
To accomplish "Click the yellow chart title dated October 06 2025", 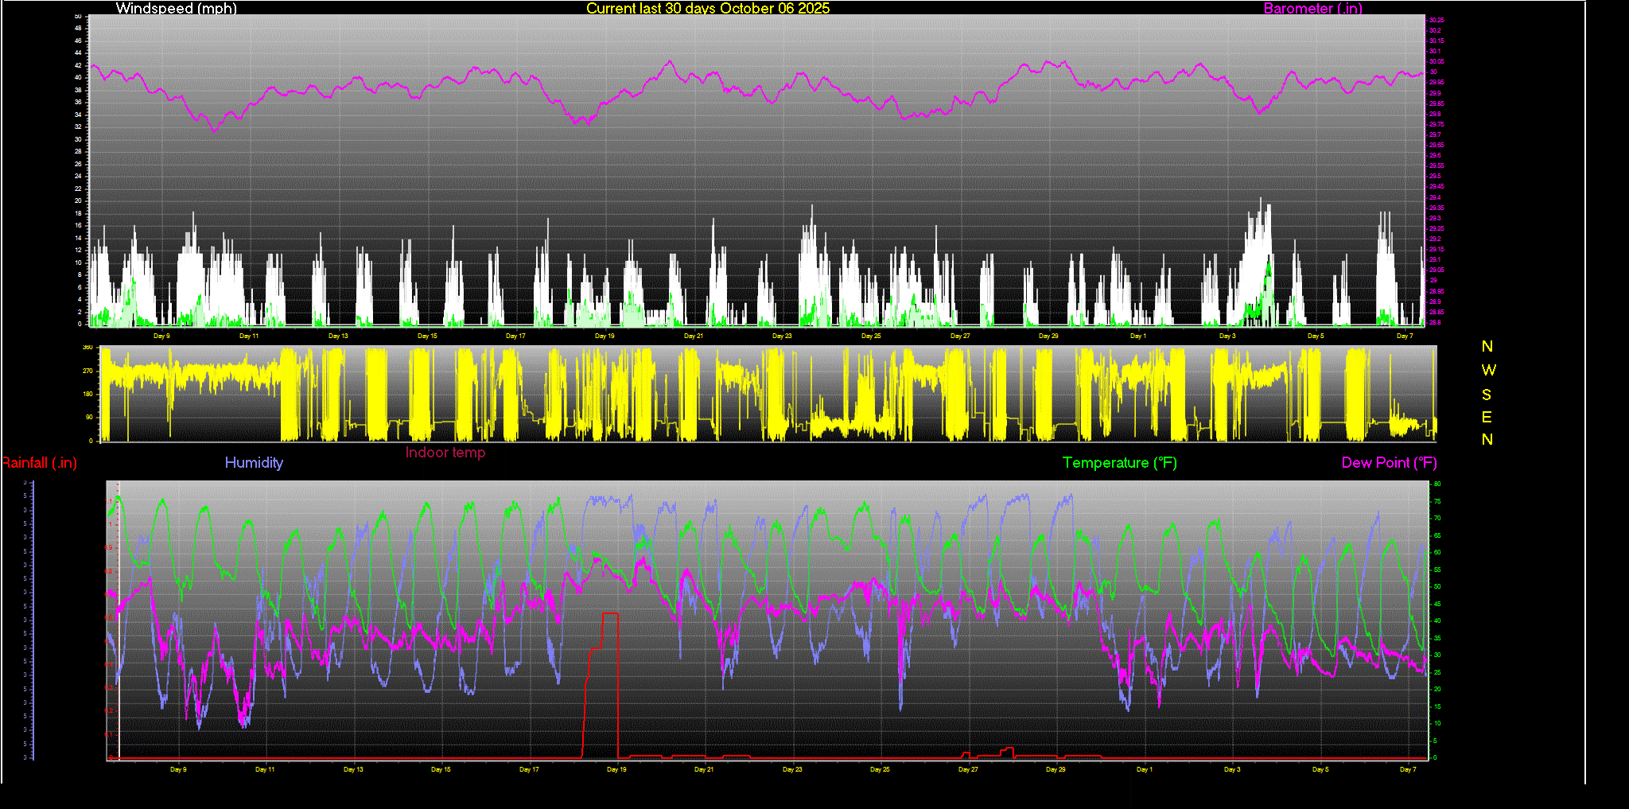I will point(707,9).
